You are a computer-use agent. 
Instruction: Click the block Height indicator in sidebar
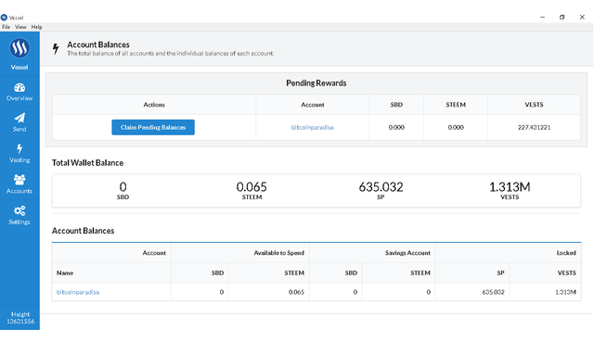[20, 318]
